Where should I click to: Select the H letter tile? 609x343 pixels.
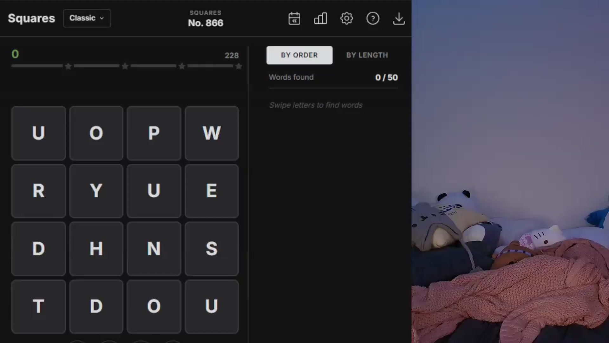(x=96, y=249)
